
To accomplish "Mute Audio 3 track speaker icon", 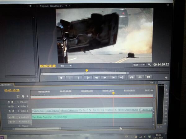I will (11, 122).
